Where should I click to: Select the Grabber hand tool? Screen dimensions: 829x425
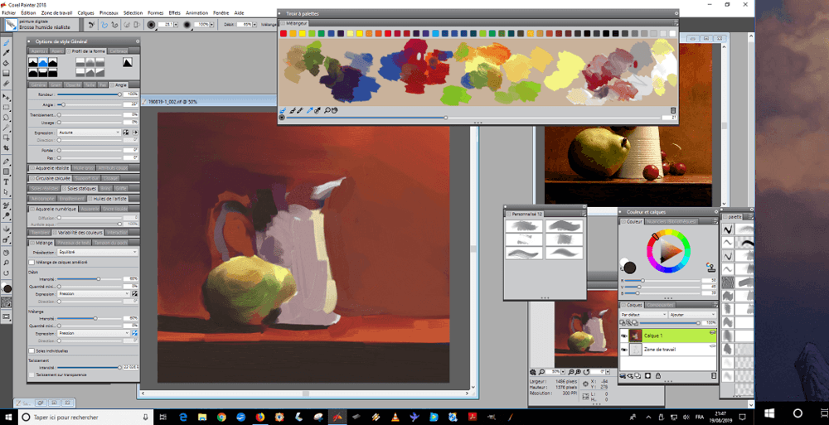[7, 253]
